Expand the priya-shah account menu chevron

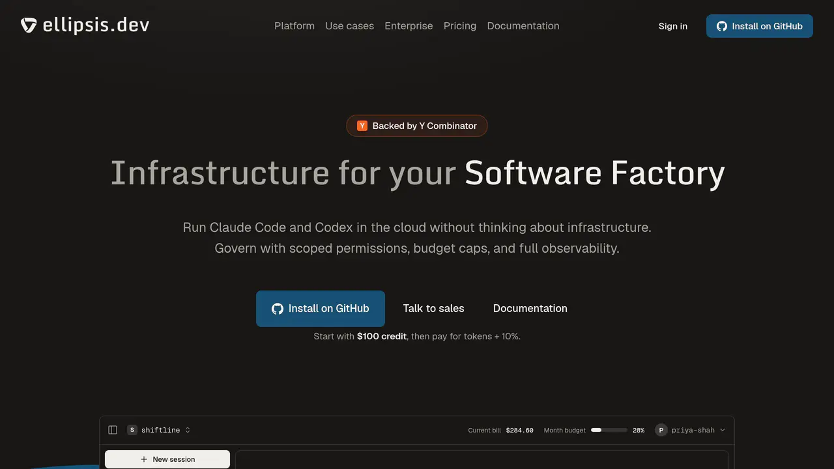pyautogui.click(x=723, y=430)
